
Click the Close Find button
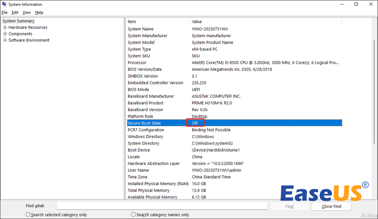[331, 206]
